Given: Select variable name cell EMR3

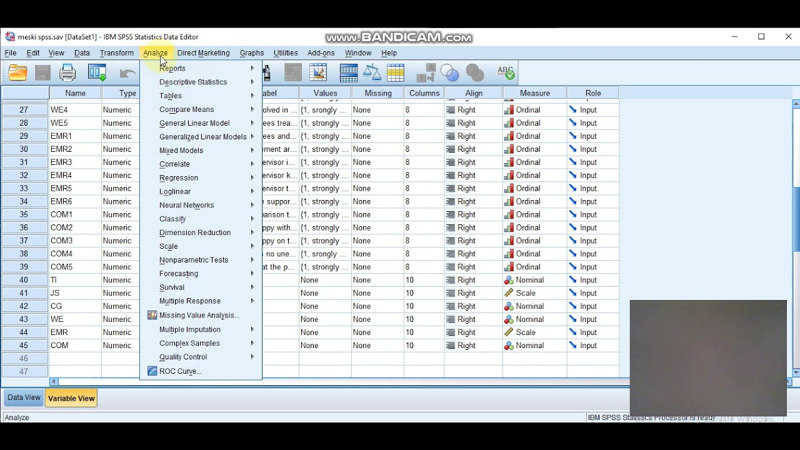Looking at the screenshot, I should pos(75,162).
